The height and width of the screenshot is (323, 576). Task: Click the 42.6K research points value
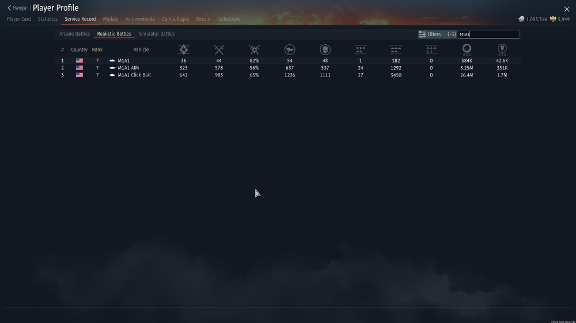click(502, 60)
